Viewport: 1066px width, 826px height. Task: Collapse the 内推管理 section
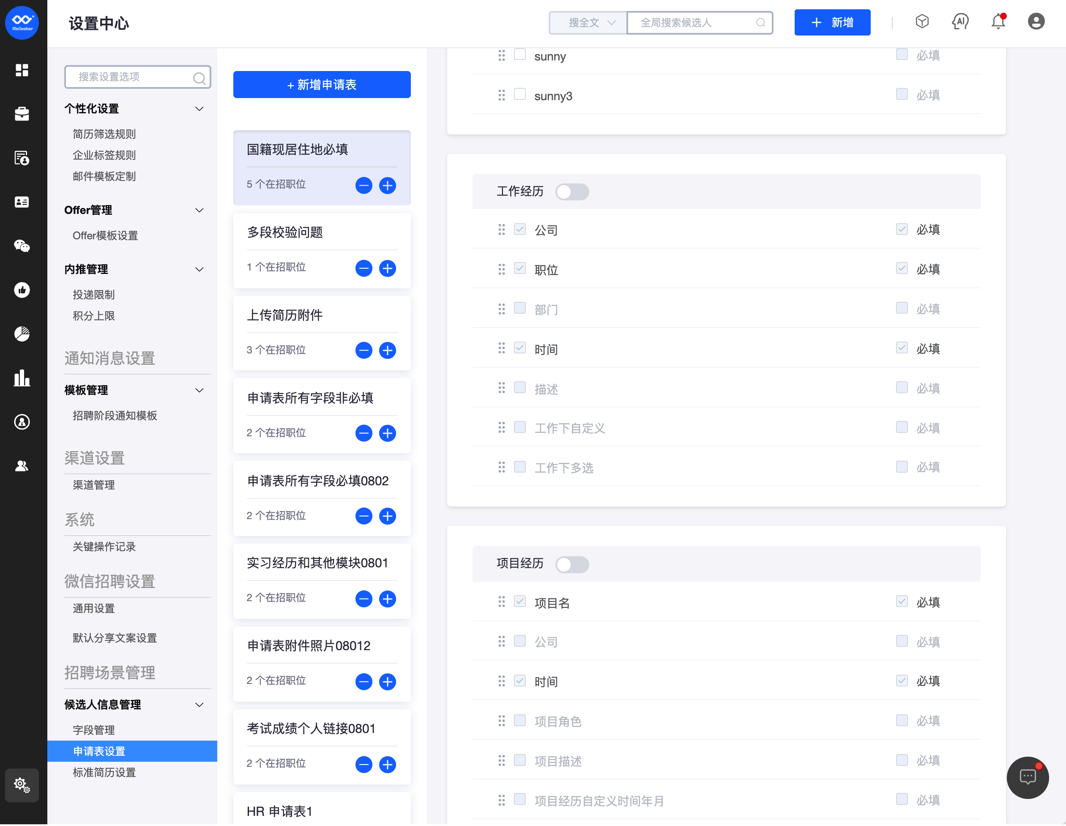click(199, 269)
